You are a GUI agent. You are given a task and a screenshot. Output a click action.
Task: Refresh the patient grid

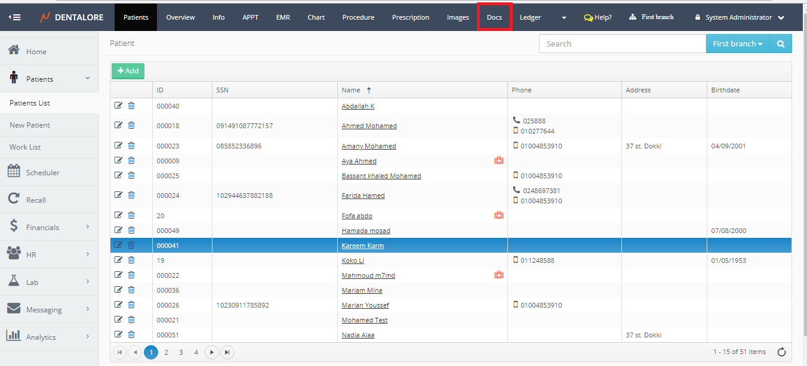781,352
